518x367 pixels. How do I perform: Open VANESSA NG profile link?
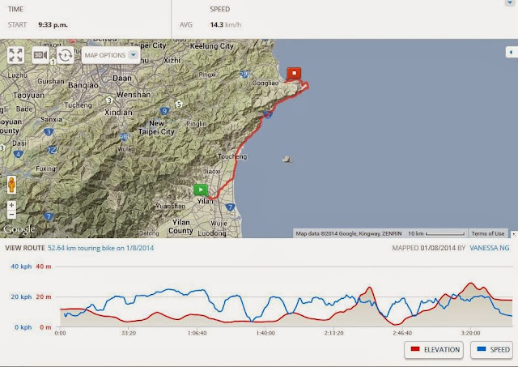489,248
